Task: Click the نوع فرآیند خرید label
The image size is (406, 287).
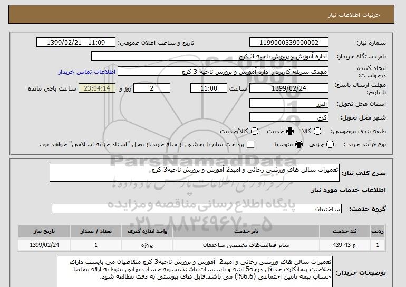Action: 364,144
